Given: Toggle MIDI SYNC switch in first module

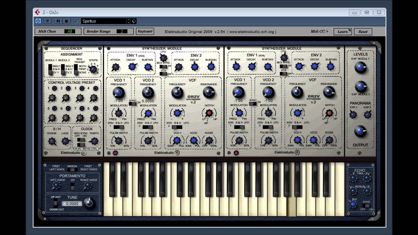Looking at the screenshot, I should coord(163,67).
